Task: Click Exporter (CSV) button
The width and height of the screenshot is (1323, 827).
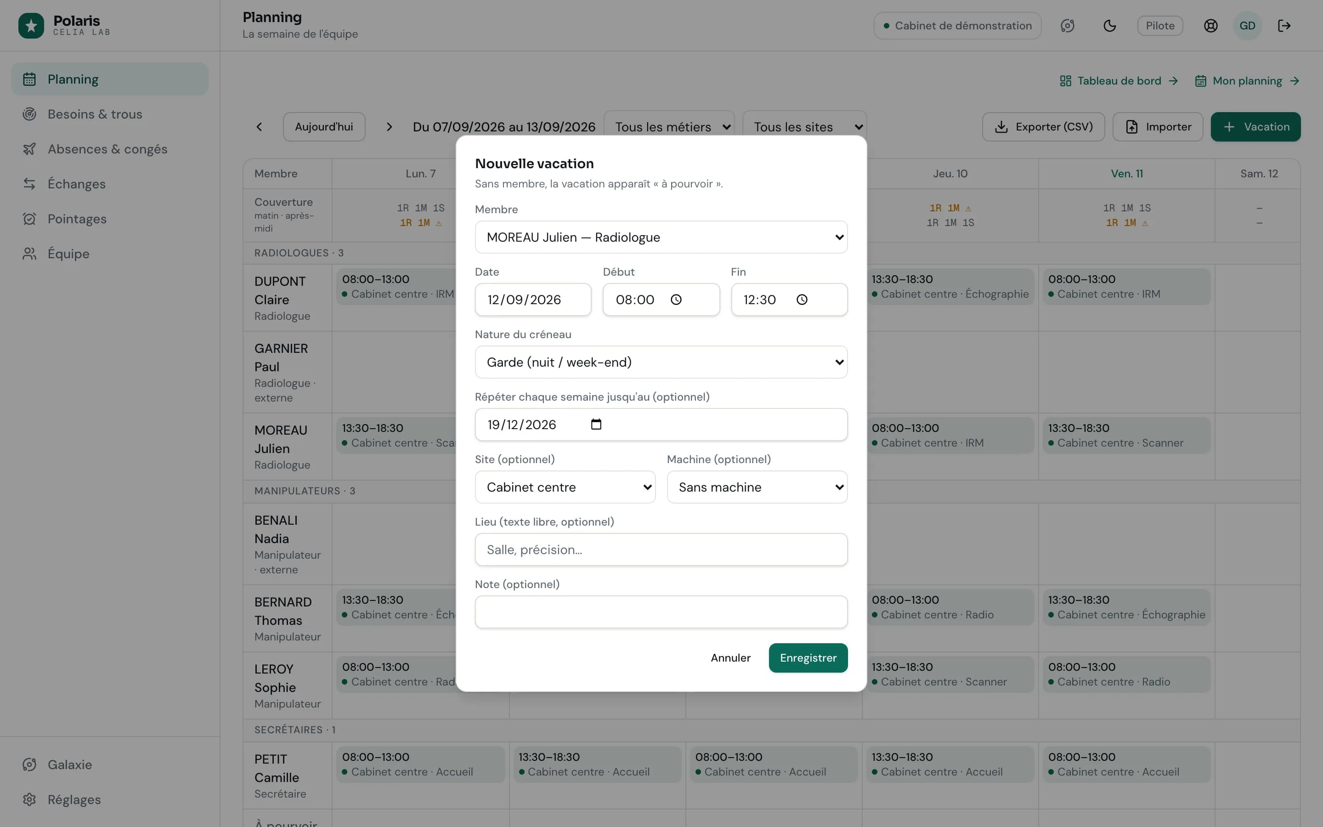Action: point(1043,127)
